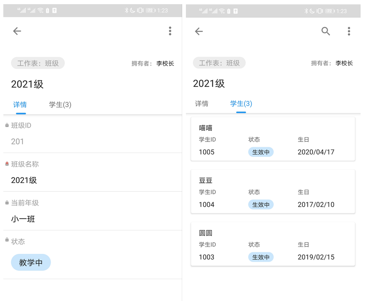The width and height of the screenshot is (366, 301).
Task: Tap the 教学中 status chip
Action: pyautogui.click(x=31, y=262)
